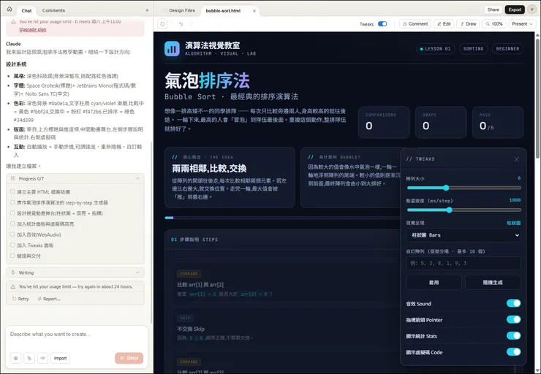Check 驗證與交付 task
Image resolution: width=541 pixels, height=374 pixels.
pos(12,256)
